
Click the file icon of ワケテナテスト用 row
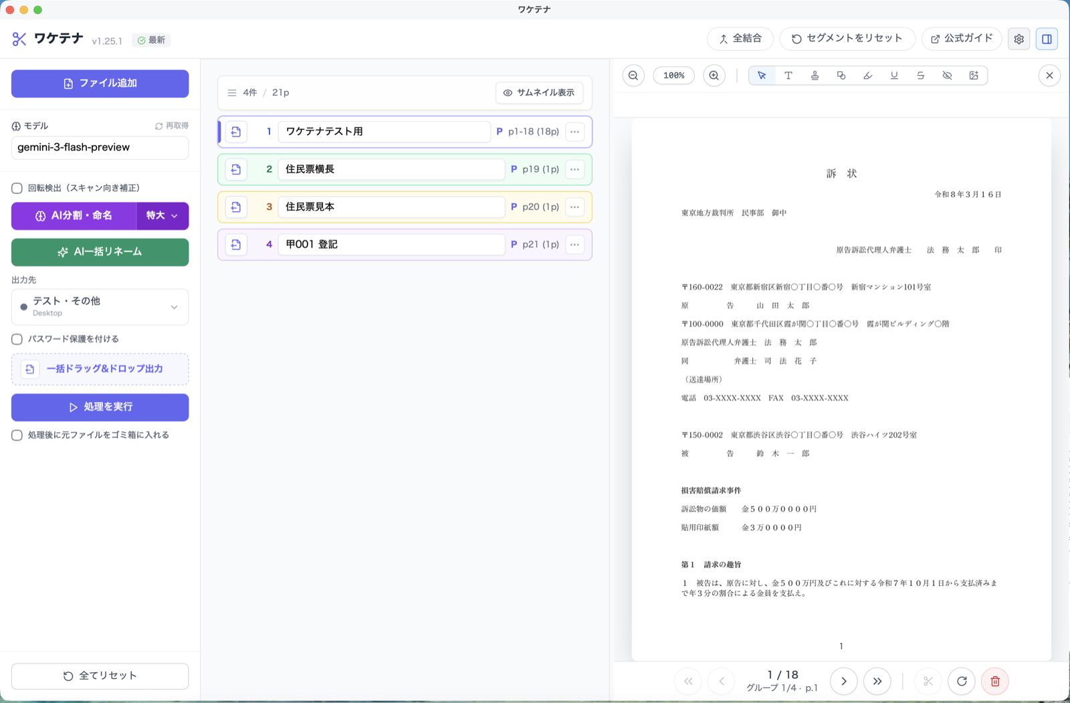(x=236, y=132)
